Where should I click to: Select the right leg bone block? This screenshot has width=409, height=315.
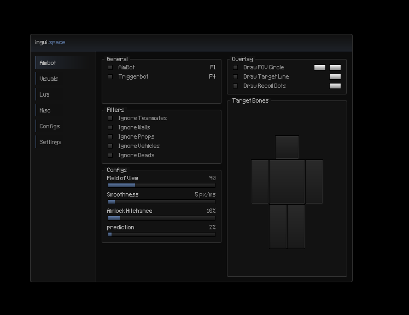tap(296, 227)
